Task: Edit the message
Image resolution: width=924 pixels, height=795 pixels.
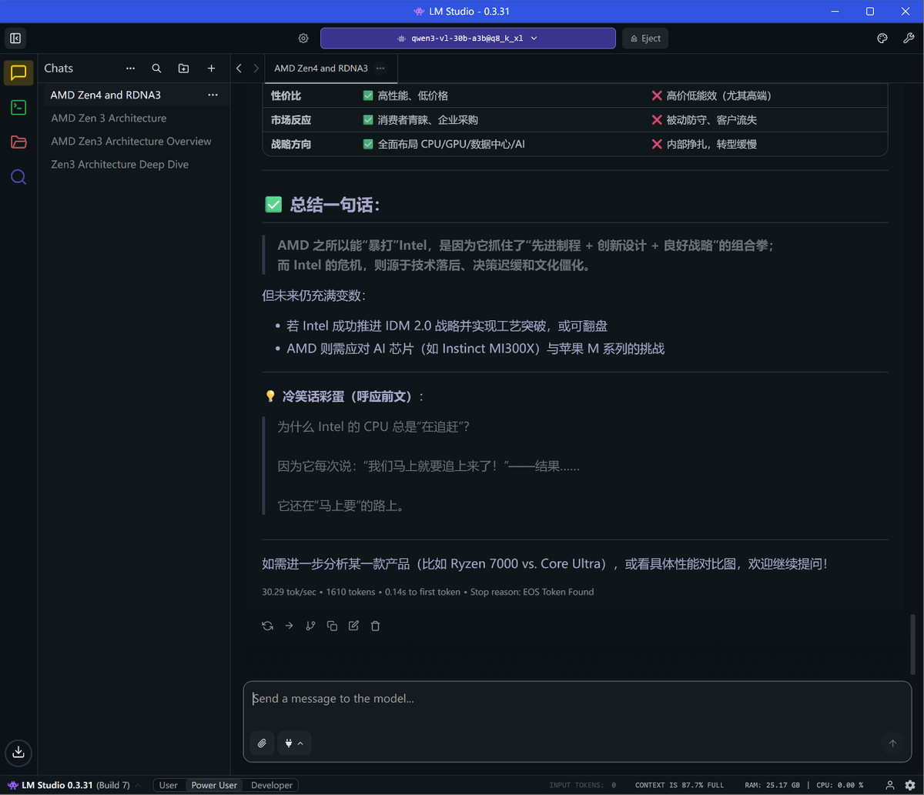Action: click(353, 626)
